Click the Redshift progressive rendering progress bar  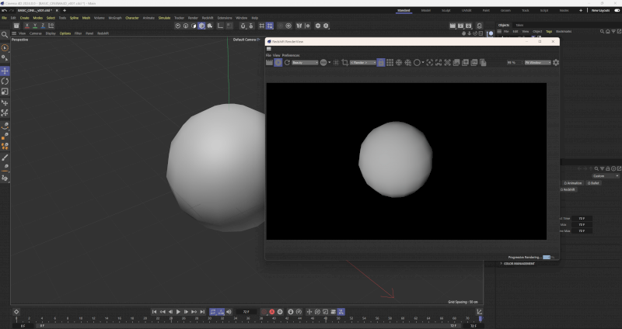point(547,257)
